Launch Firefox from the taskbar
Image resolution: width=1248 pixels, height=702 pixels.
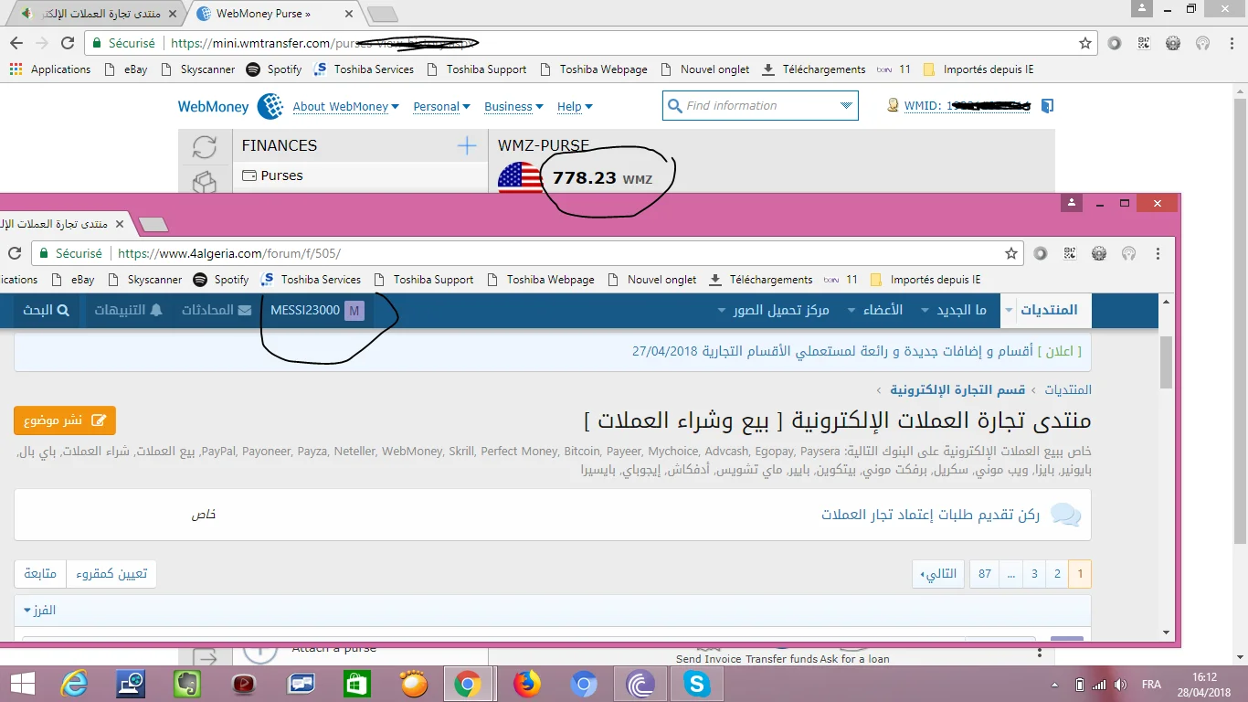tap(526, 684)
